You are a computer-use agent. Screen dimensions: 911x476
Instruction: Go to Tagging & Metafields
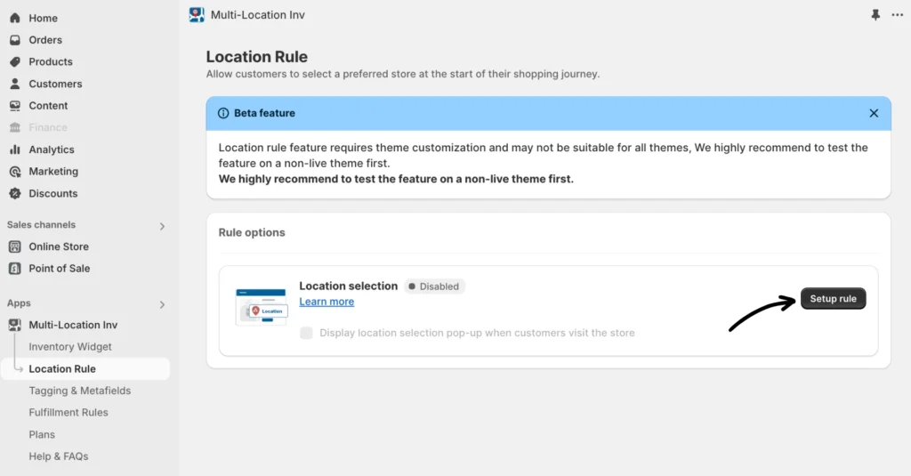tap(79, 391)
